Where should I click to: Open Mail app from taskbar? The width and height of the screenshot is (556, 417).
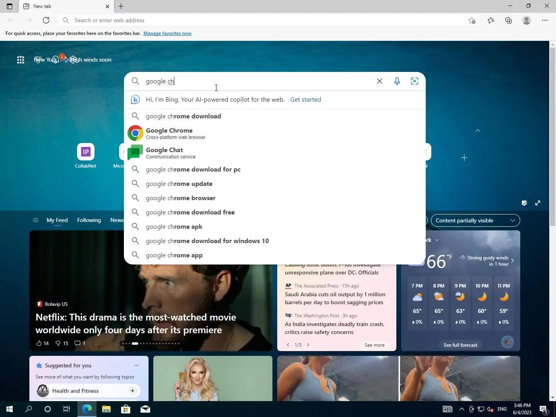click(145, 409)
